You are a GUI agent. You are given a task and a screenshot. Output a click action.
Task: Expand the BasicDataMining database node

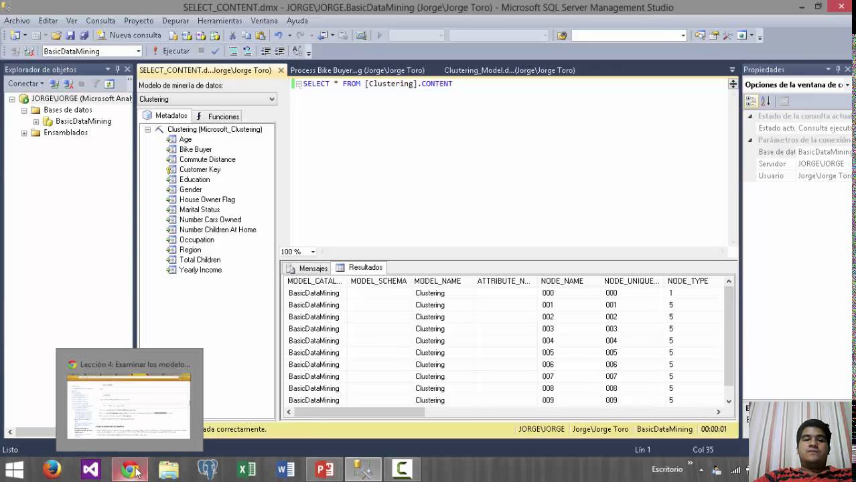(35, 121)
